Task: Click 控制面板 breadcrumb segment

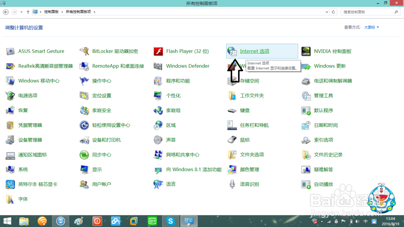Action: [x=51, y=12]
